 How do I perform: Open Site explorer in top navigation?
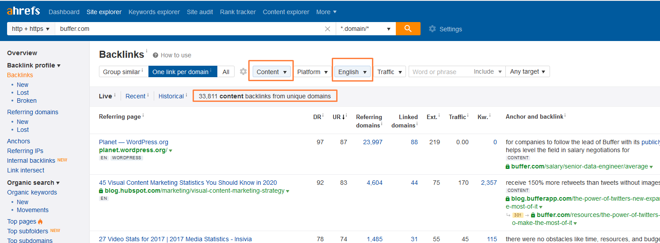[x=104, y=12]
